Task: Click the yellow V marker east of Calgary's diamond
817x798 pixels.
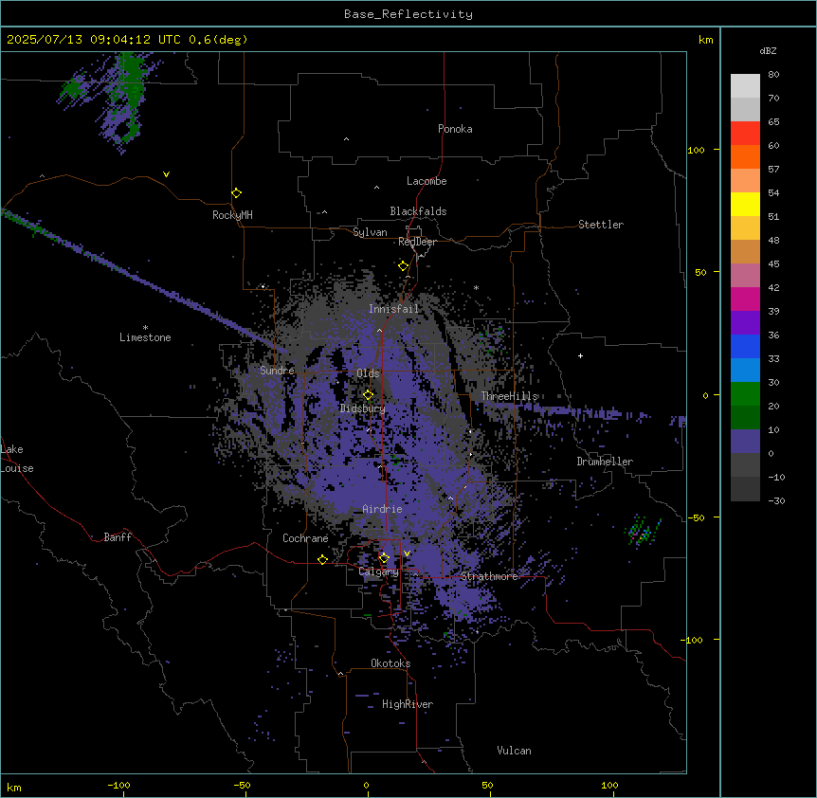Action: pyautogui.click(x=407, y=553)
